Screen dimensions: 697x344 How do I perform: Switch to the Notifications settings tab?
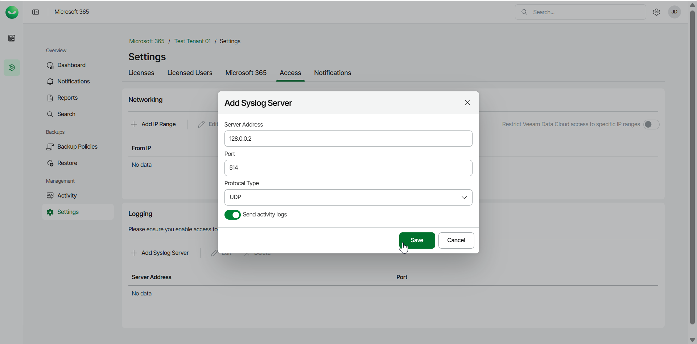pos(333,73)
